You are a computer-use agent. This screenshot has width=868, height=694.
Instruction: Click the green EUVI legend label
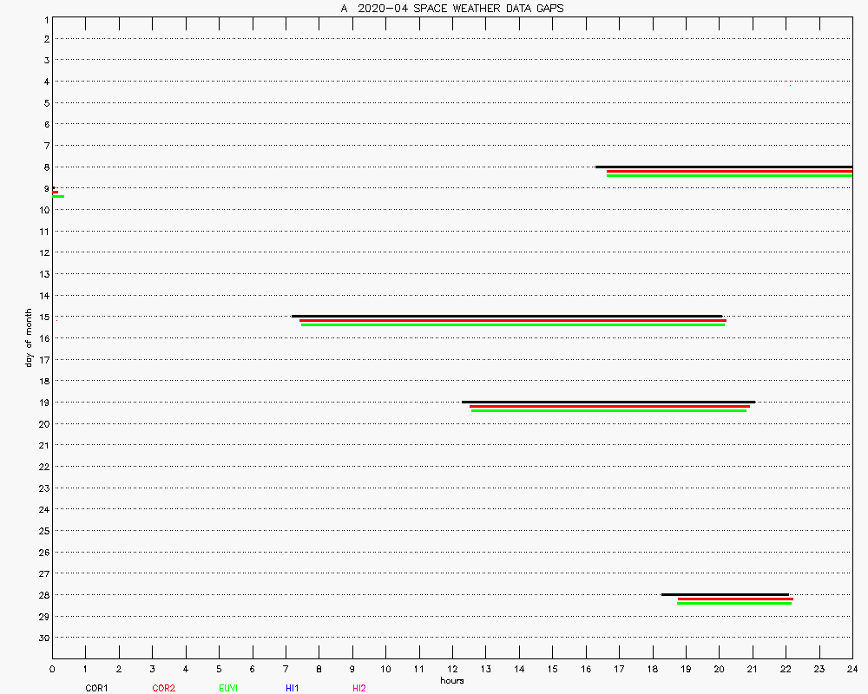click(x=229, y=688)
